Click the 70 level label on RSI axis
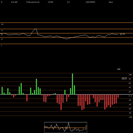Viewport: 133px width, 133px height. click(2, 31)
